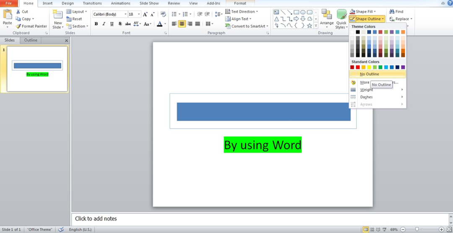This screenshot has height=233, width=453.
Task: Open the Align Text dropdown
Action: pos(238,19)
